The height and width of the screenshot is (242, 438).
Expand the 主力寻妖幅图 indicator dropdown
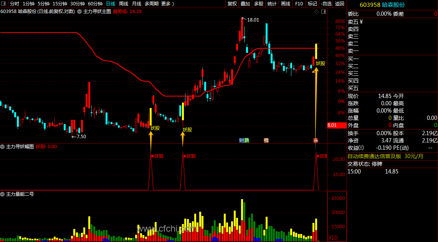(3, 147)
